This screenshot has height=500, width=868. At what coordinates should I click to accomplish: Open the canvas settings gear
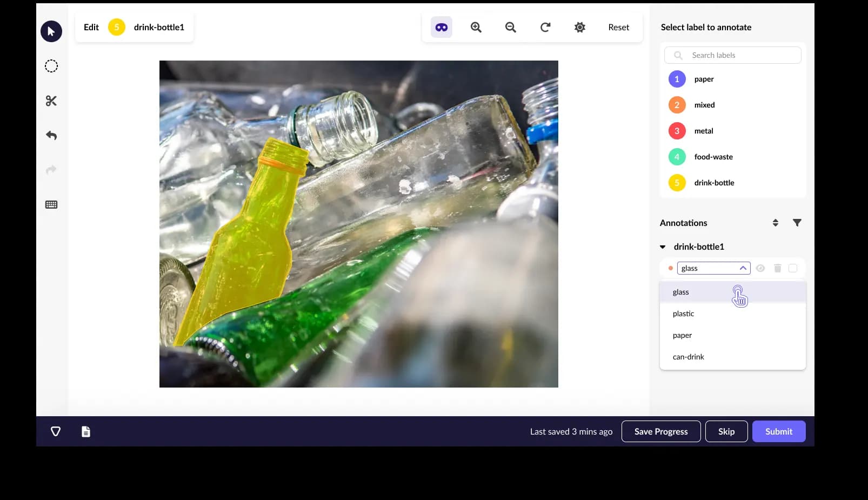point(579,27)
